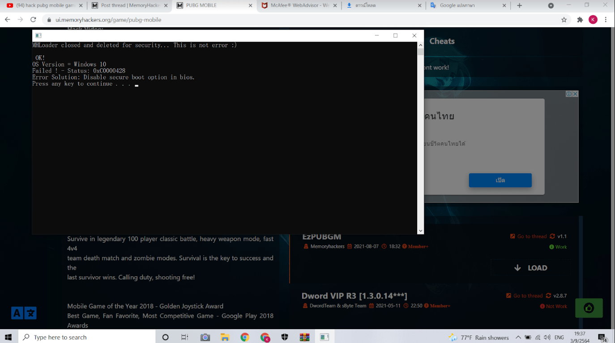Viewport: 615px width, 343px height.
Task: Click the LOAD button for EzPUBGM
Action: (x=530, y=268)
